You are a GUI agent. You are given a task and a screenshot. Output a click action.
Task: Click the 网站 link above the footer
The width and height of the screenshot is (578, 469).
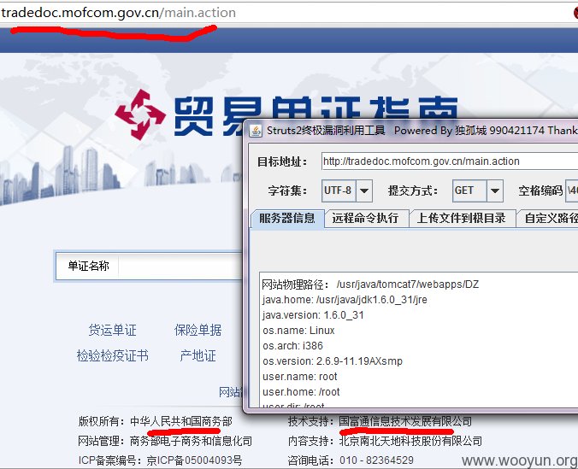pos(230,392)
